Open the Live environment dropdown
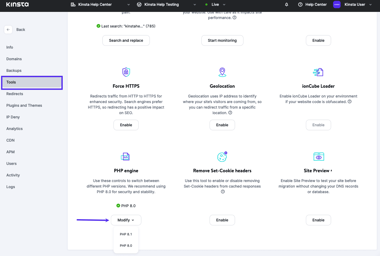This screenshot has width=380, height=256. (x=224, y=4)
